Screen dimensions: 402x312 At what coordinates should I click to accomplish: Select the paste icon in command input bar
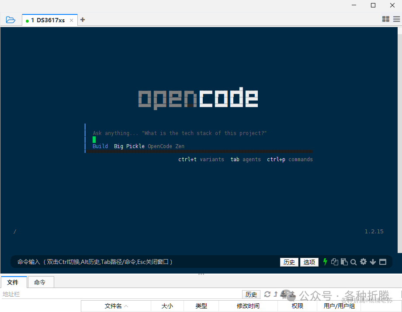pos(344,262)
